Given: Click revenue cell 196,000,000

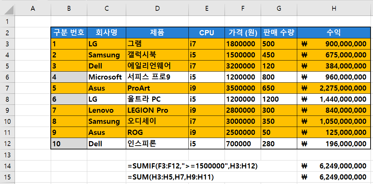Looking at the screenshot, I should 334,144.
